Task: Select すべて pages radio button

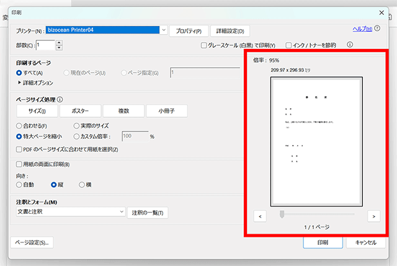Action: click(19, 73)
